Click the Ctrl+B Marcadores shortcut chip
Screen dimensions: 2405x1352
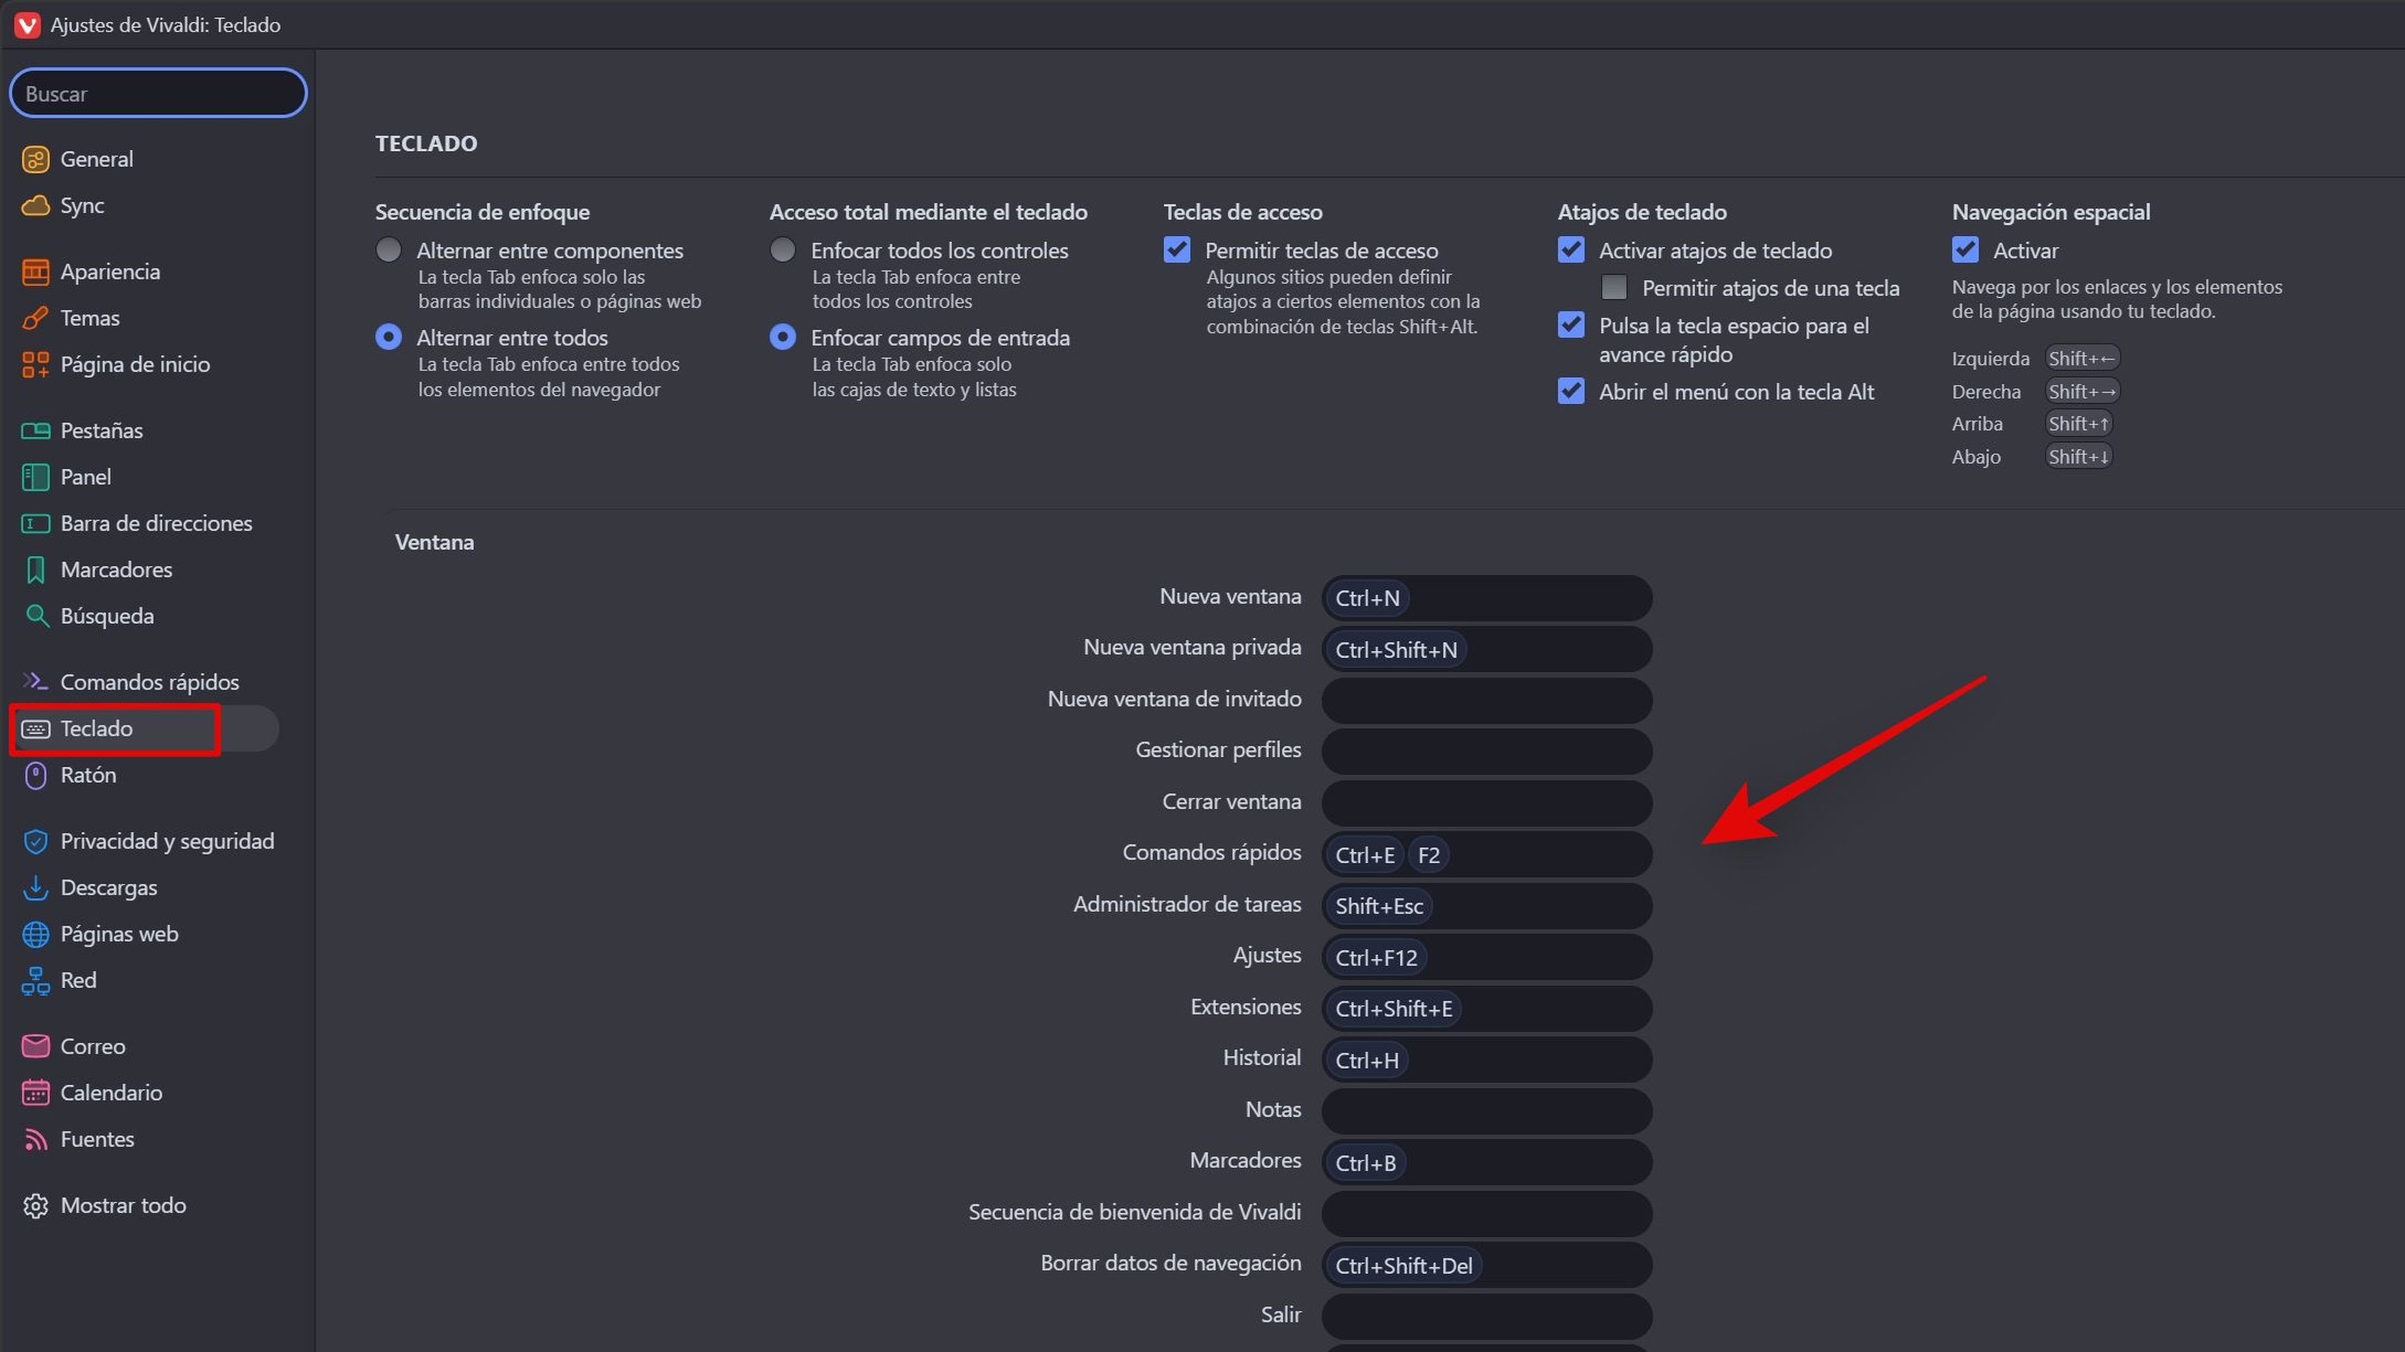tap(1366, 1162)
